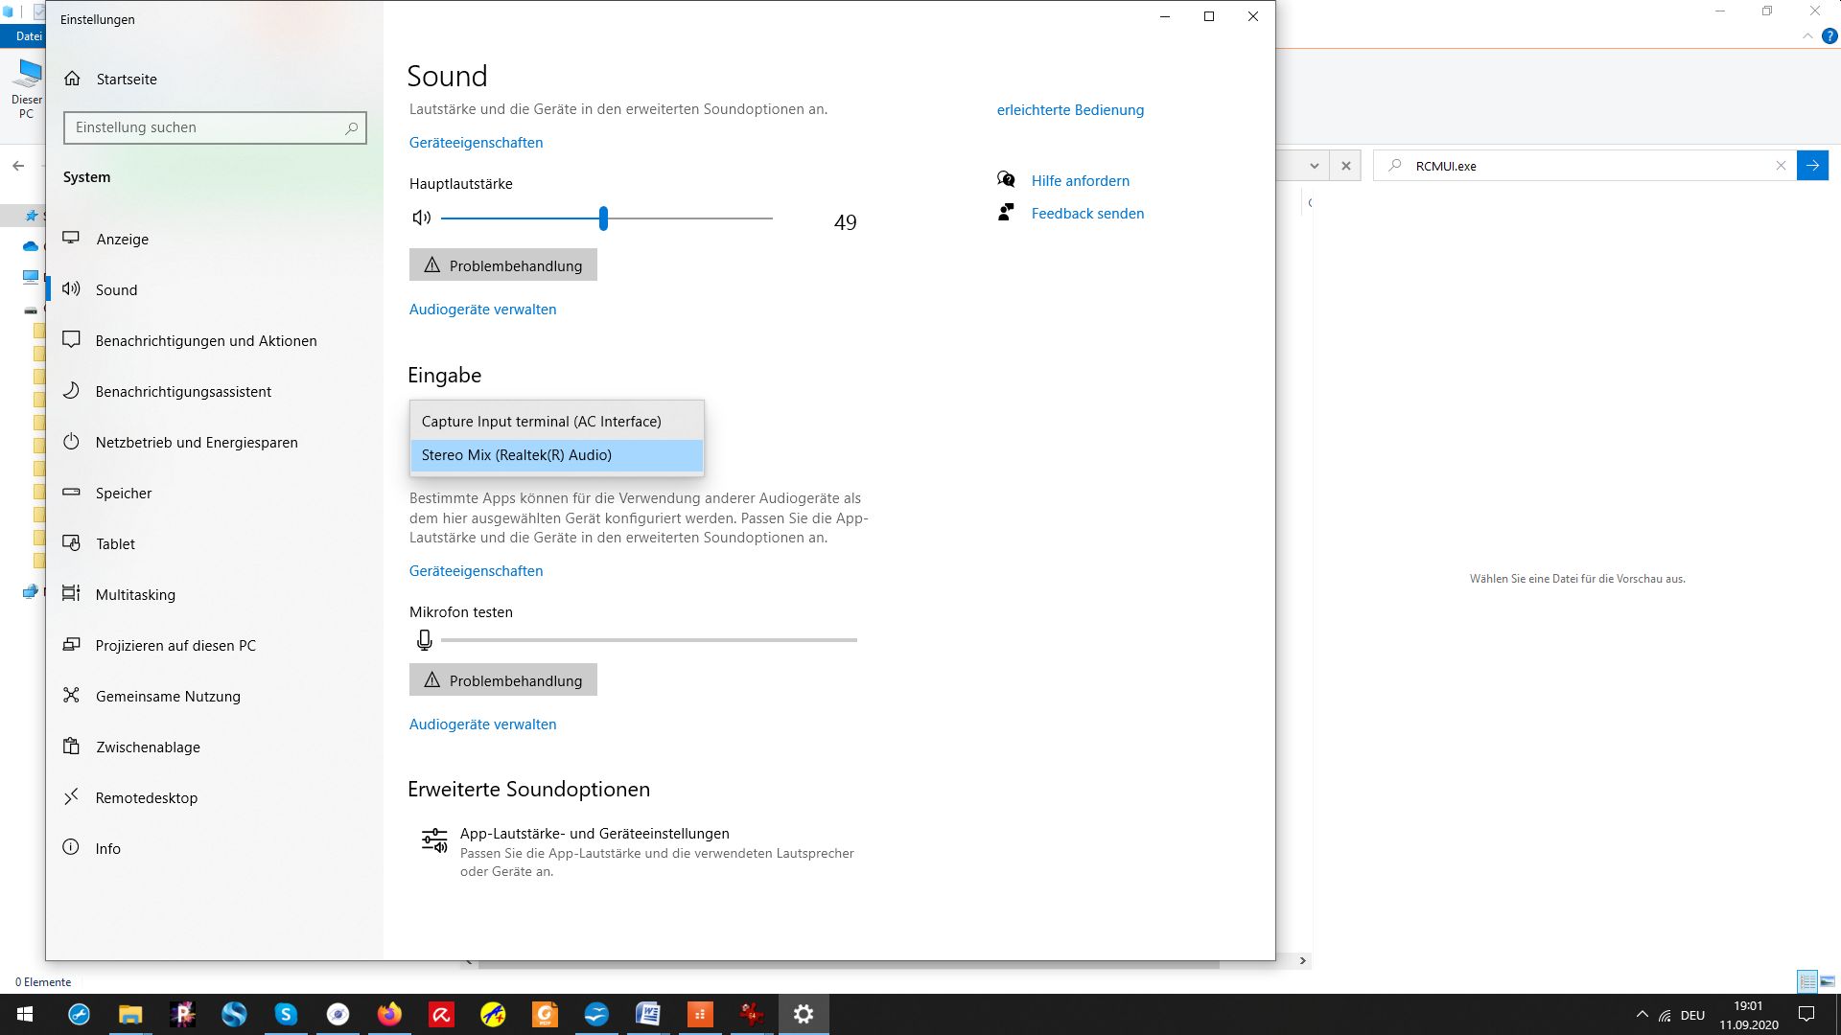Open the Windows Start menu
Viewport: 1841px width, 1035px height.
[x=25, y=1014]
